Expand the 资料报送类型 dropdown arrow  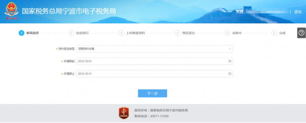pos(230,49)
